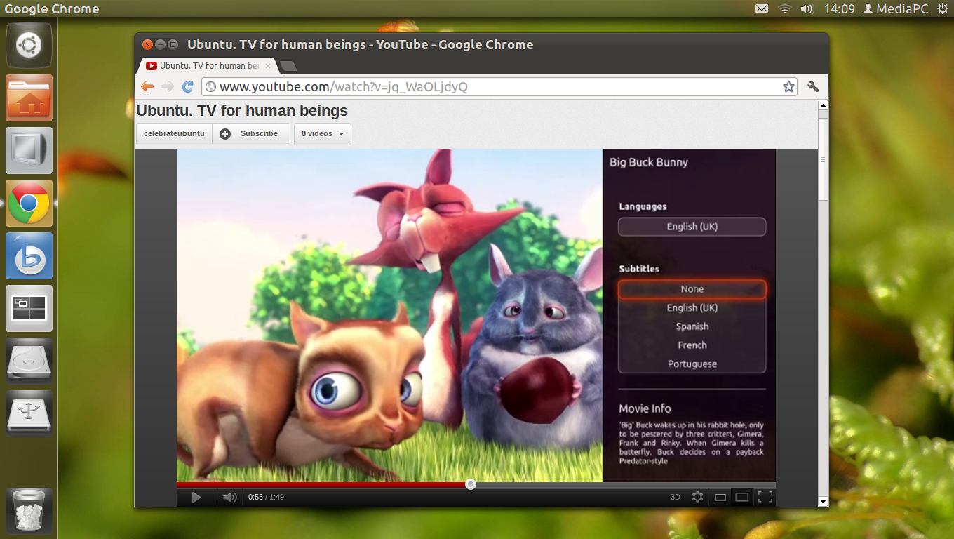Image resolution: width=954 pixels, height=539 pixels.
Task: Toggle the 3D option on the player
Action: pyautogui.click(x=676, y=497)
